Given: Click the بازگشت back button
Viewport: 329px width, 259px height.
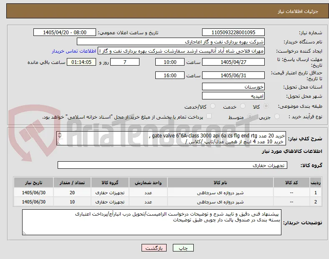Looking at the screenshot, I should [x=154, y=248].
